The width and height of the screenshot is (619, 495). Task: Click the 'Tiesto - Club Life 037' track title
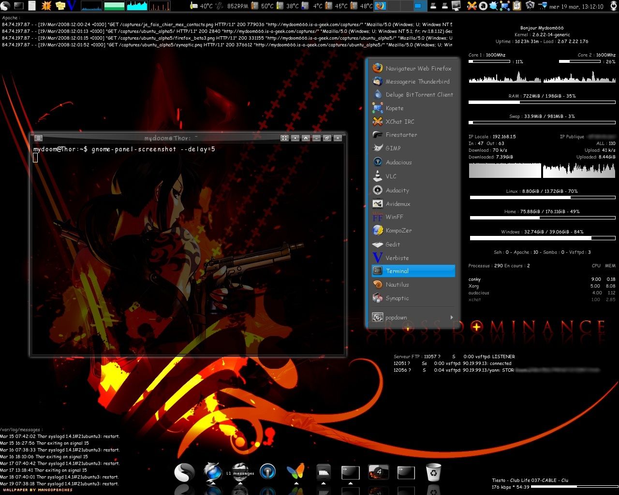[530, 480]
